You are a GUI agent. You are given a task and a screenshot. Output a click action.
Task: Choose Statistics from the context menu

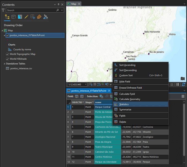[124, 104]
